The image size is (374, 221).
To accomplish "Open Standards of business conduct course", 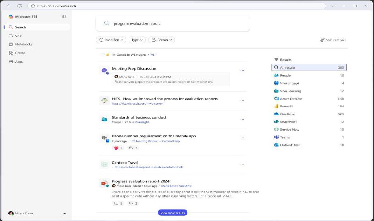I will pos(139,117).
